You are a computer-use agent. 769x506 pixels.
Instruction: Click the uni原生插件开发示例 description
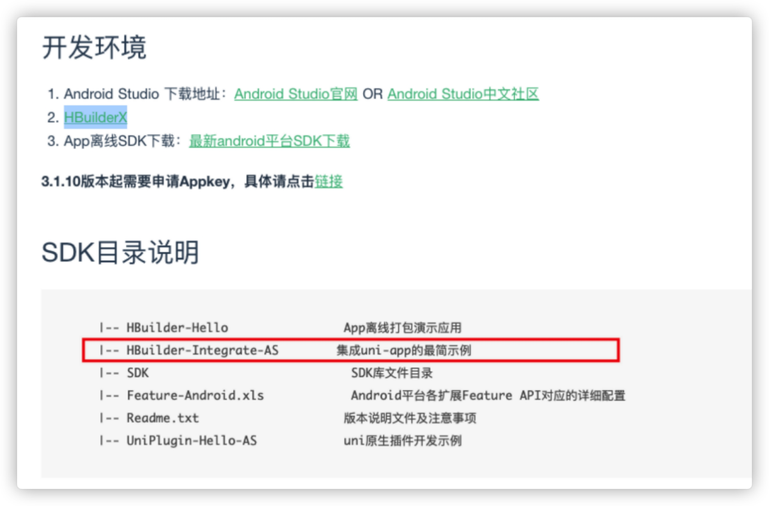coord(403,440)
